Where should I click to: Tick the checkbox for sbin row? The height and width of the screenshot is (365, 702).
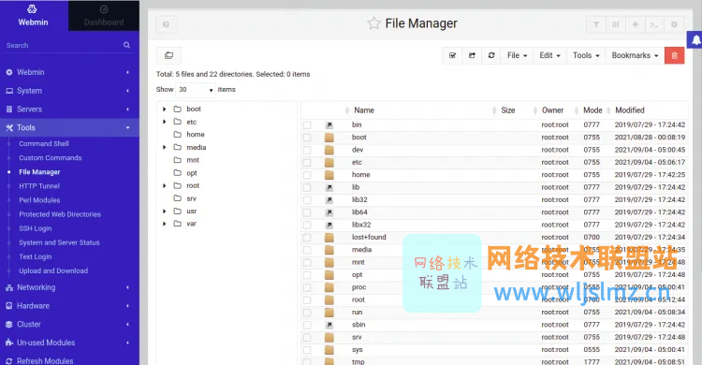(307, 325)
